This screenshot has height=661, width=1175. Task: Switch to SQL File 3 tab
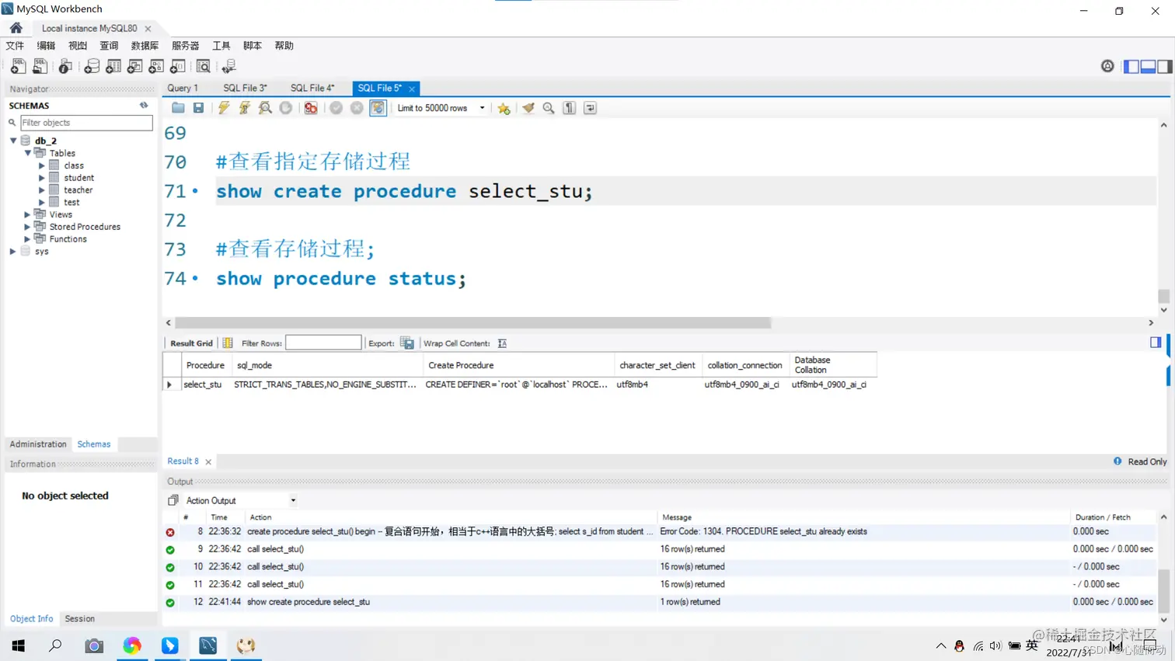[245, 89]
